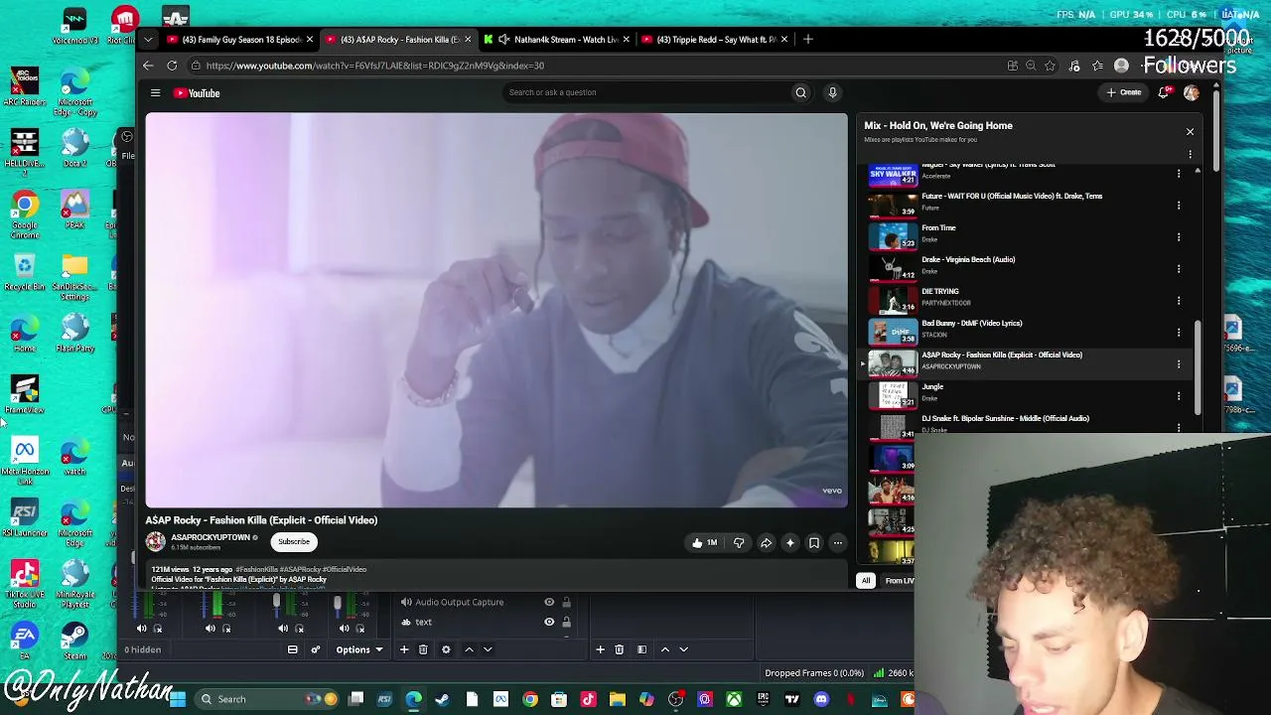
Task: Move source up with OBS up chevron
Action: 469,649
